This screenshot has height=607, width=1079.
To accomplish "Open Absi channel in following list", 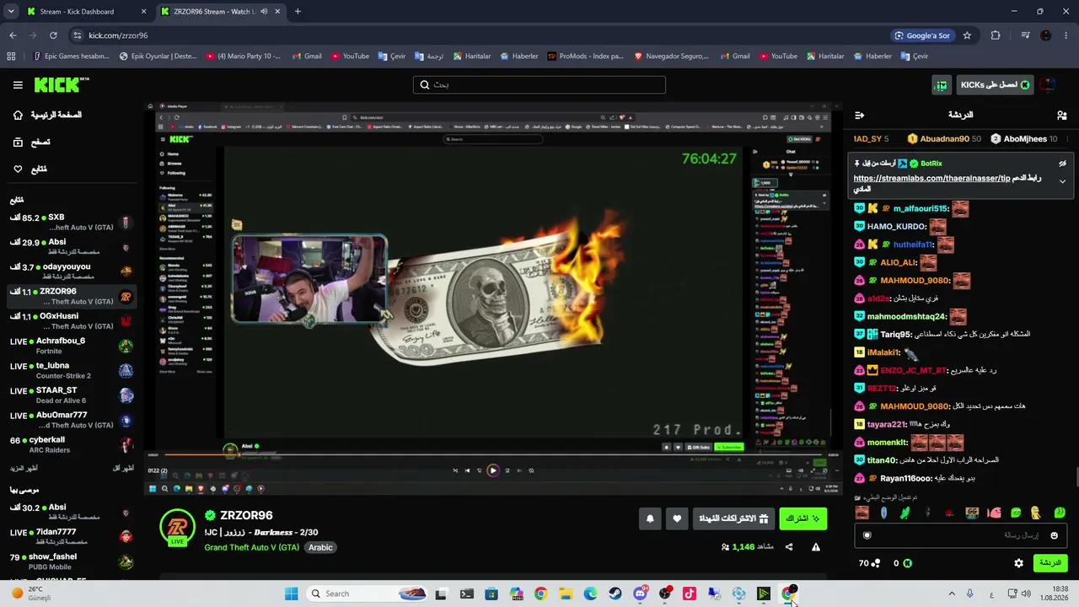I will (x=72, y=247).
